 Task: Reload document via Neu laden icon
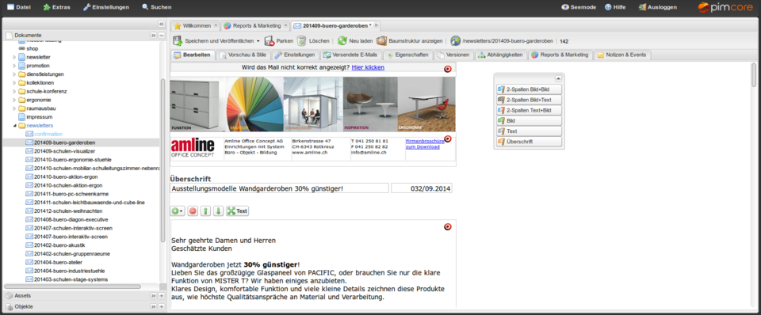(x=342, y=41)
